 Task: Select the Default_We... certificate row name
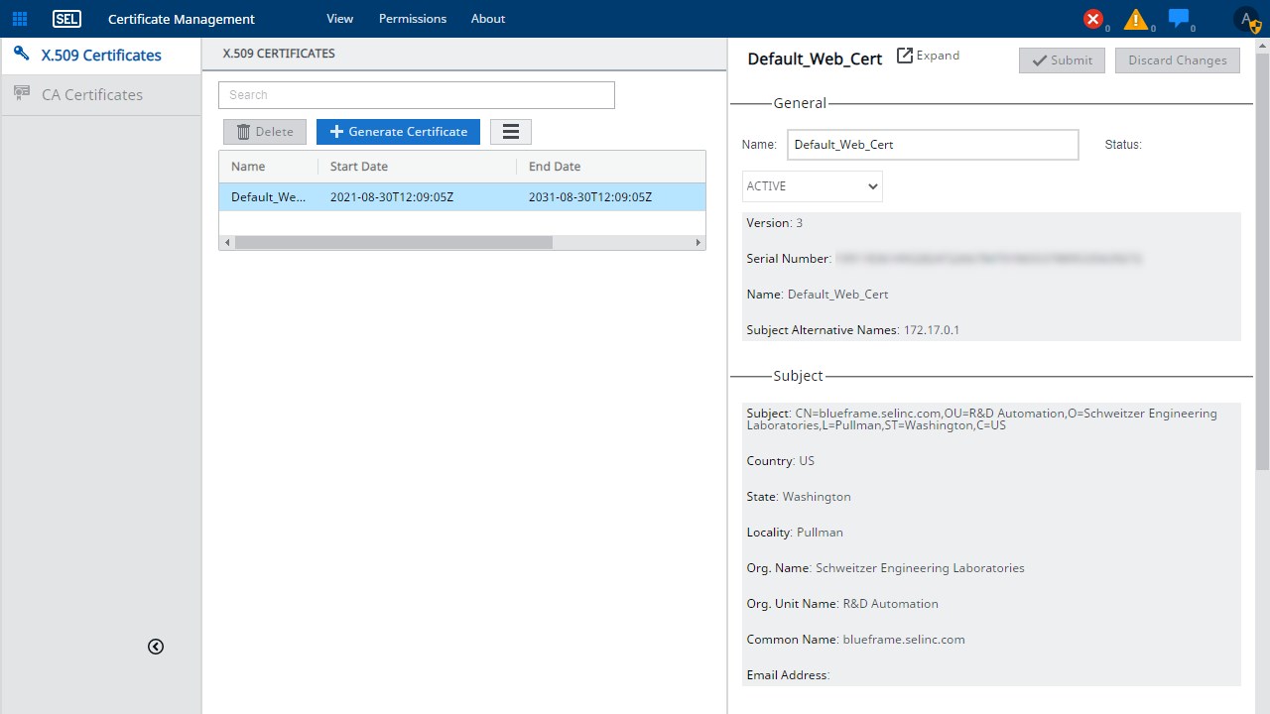pos(269,197)
